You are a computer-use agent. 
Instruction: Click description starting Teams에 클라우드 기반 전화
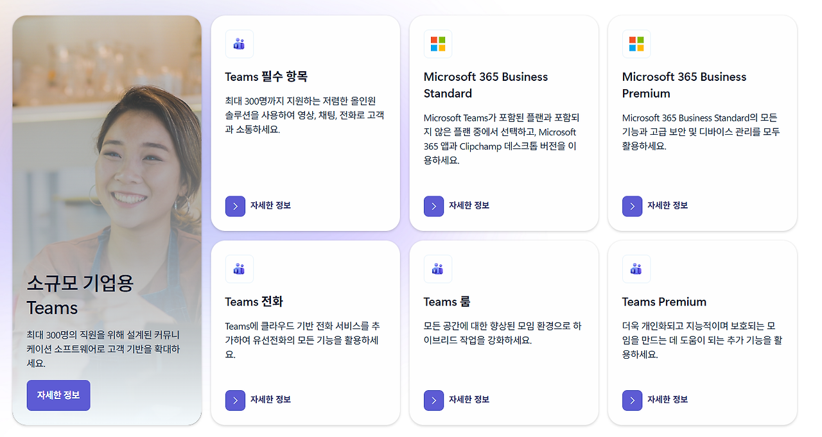click(302, 340)
